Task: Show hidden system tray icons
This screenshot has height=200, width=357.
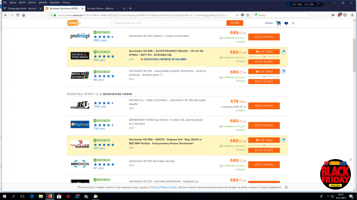Action: coord(328,196)
